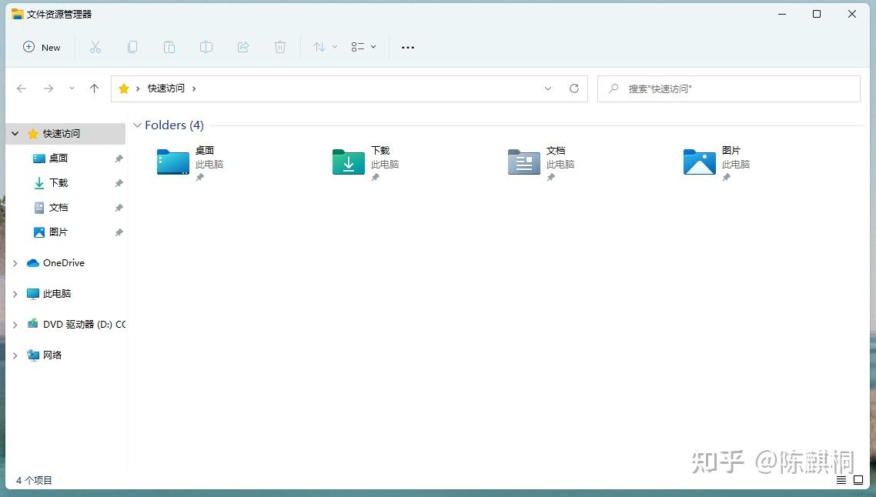Click pin icon beside sidebar 图片
876x497 pixels.
119,232
